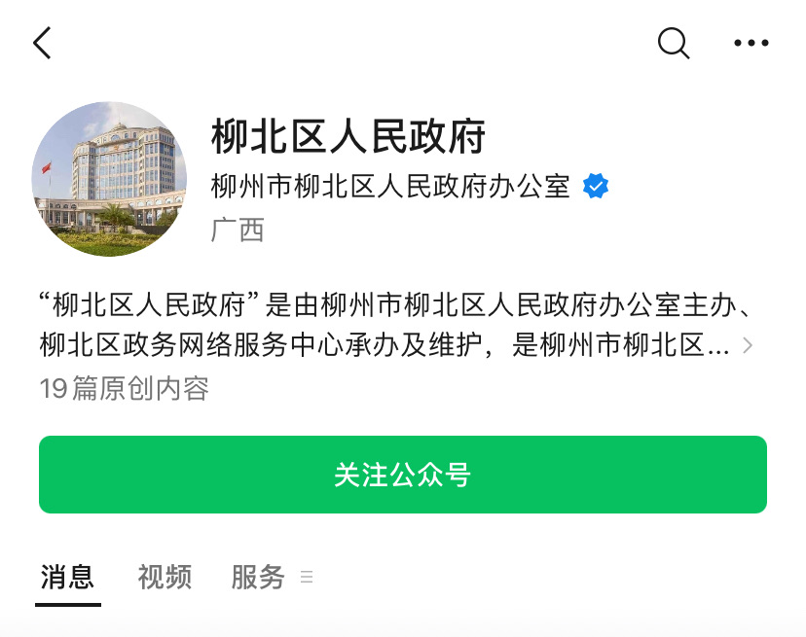Click the 柳北区人民政府 account title
This screenshot has width=806, height=637.
[348, 136]
